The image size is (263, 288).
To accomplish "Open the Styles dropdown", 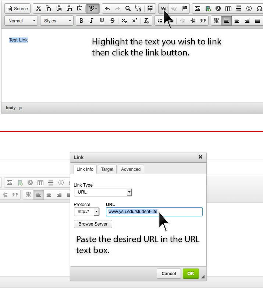I will [57, 21].
